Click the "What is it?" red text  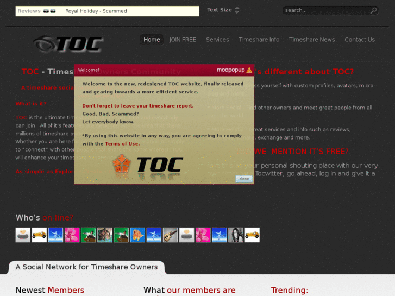[31, 104]
